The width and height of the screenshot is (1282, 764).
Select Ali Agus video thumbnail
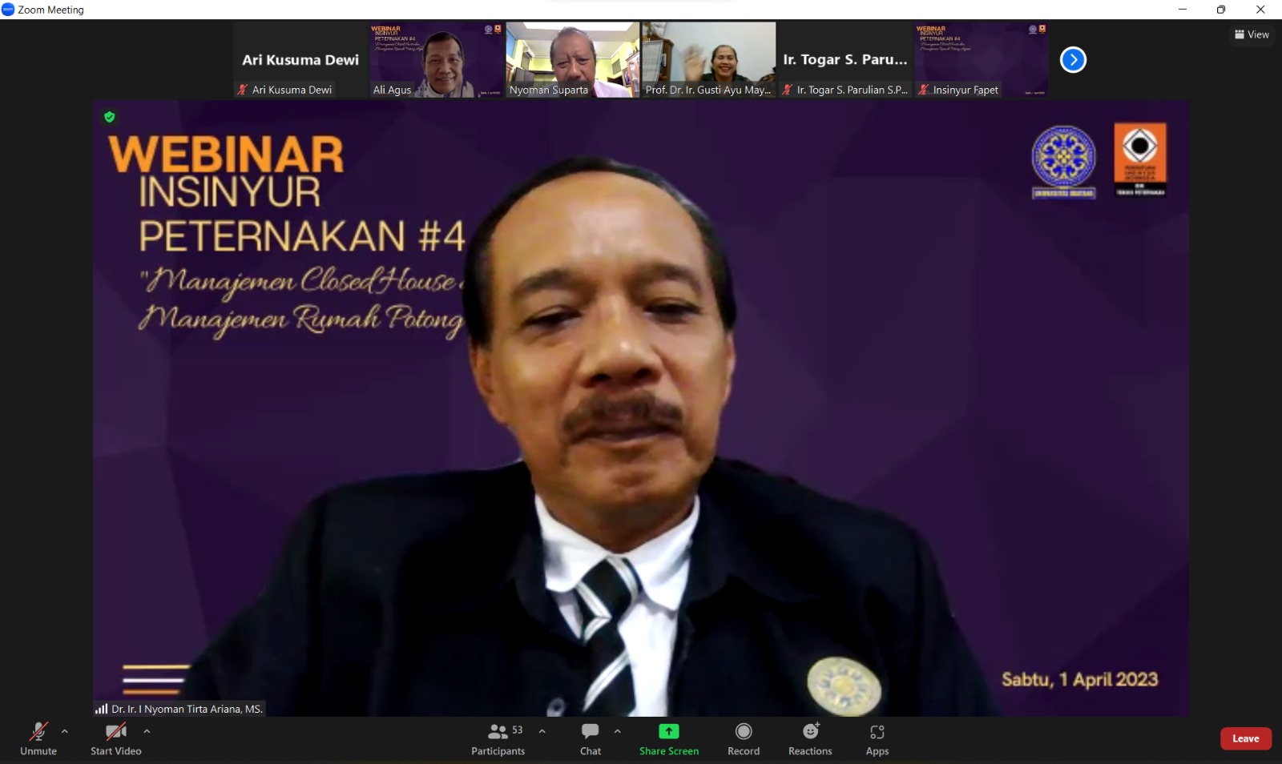(x=437, y=60)
